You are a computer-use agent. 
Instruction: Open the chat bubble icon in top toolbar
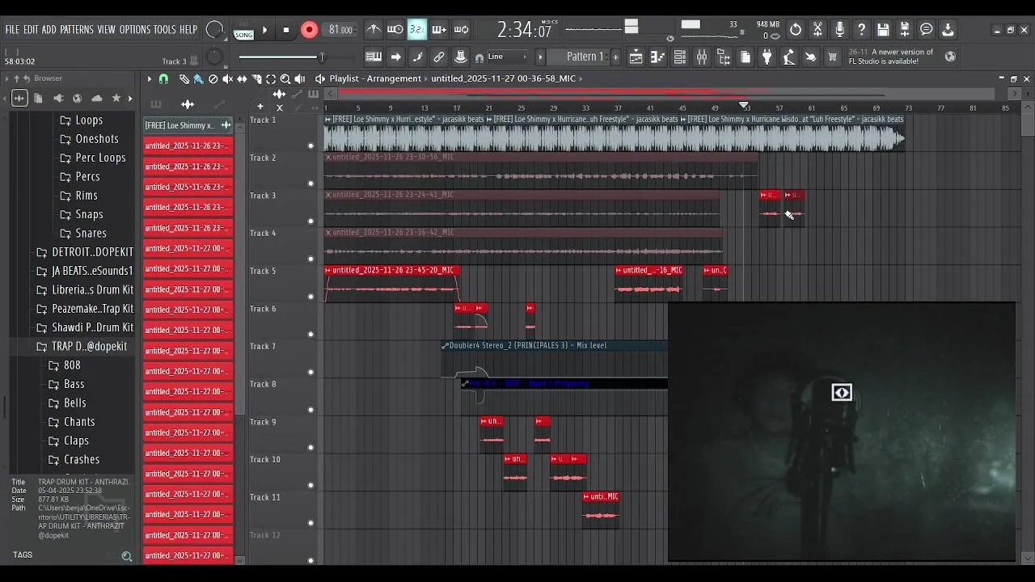[x=927, y=30]
